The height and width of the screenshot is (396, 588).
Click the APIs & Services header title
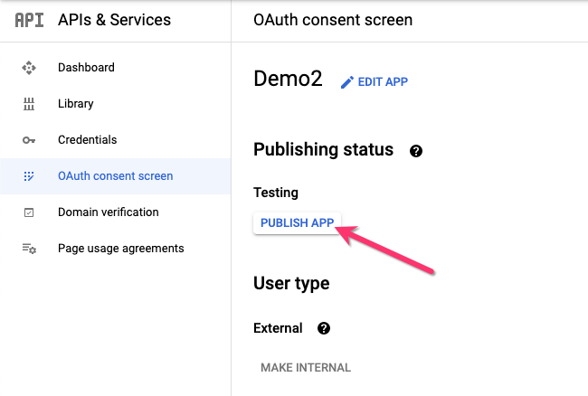click(115, 20)
